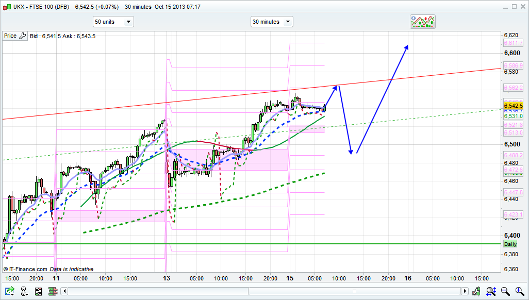The image size is (529, 300).
Task: Click the Daily label on price axis
Action: (510, 244)
